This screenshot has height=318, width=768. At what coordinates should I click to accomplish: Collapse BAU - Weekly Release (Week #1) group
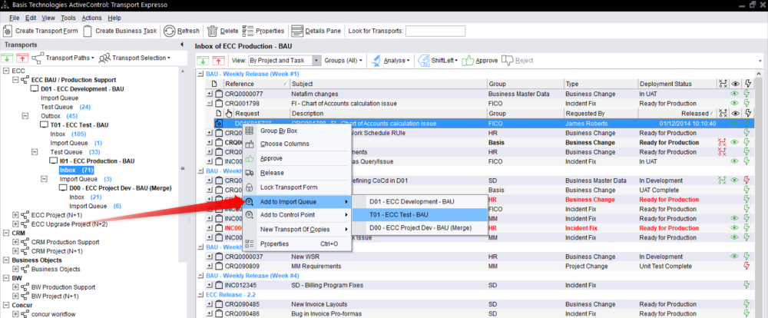[x=200, y=74]
